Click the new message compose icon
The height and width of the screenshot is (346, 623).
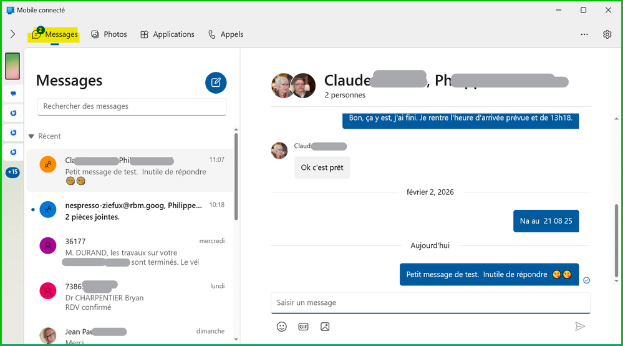pos(216,82)
